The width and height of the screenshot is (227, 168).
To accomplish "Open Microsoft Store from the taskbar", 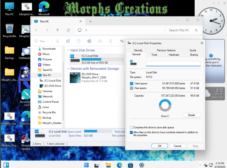I will [130, 165].
